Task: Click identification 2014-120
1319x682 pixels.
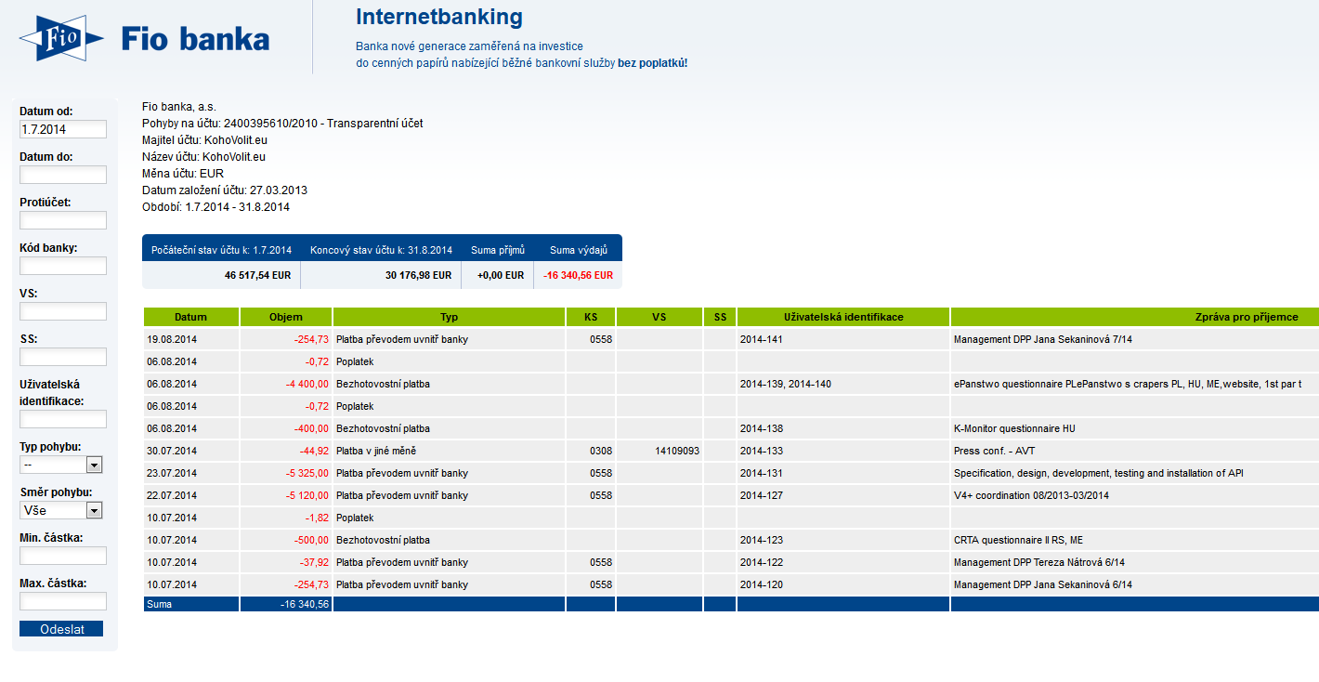Action: (x=762, y=584)
